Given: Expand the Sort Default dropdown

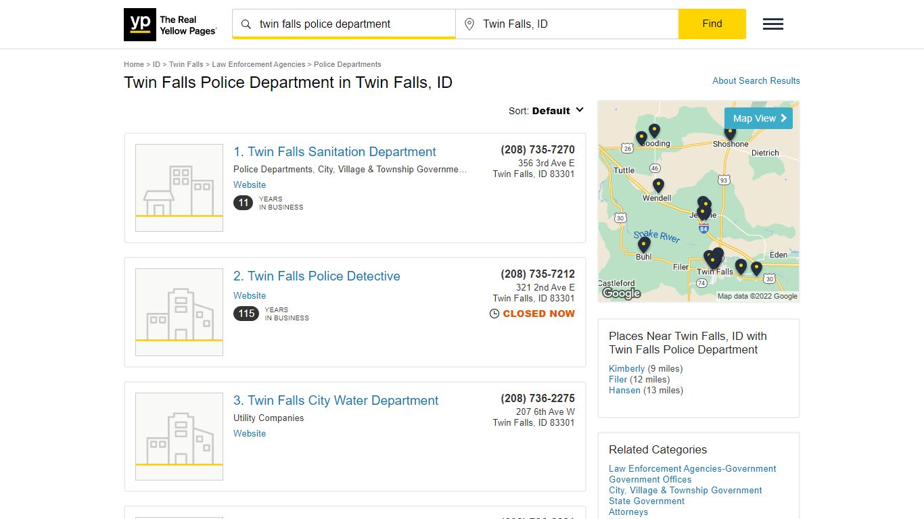Looking at the screenshot, I should pyautogui.click(x=547, y=111).
